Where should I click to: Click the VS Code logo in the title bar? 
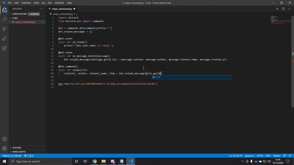coord(3,3)
